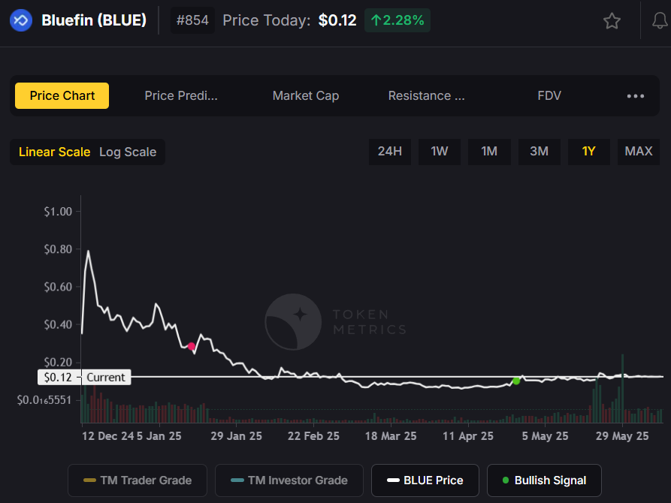671x503 pixels.
Task: Click the Bluefin (BLUE) title
Action: (94, 20)
